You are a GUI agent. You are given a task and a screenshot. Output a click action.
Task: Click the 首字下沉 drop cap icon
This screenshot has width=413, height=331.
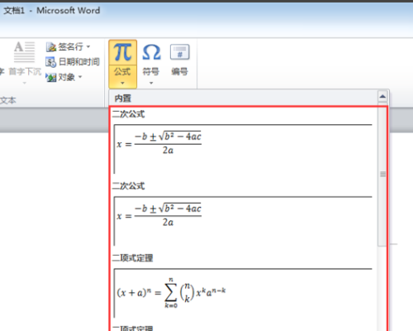[x=24, y=52]
